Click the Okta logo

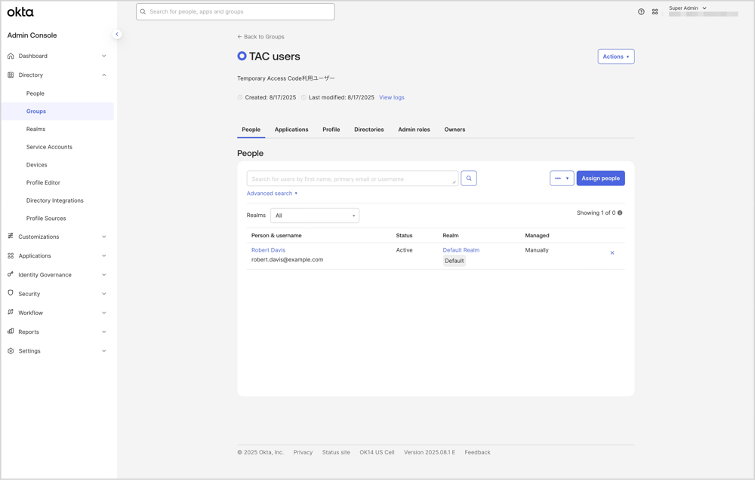click(20, 12)
